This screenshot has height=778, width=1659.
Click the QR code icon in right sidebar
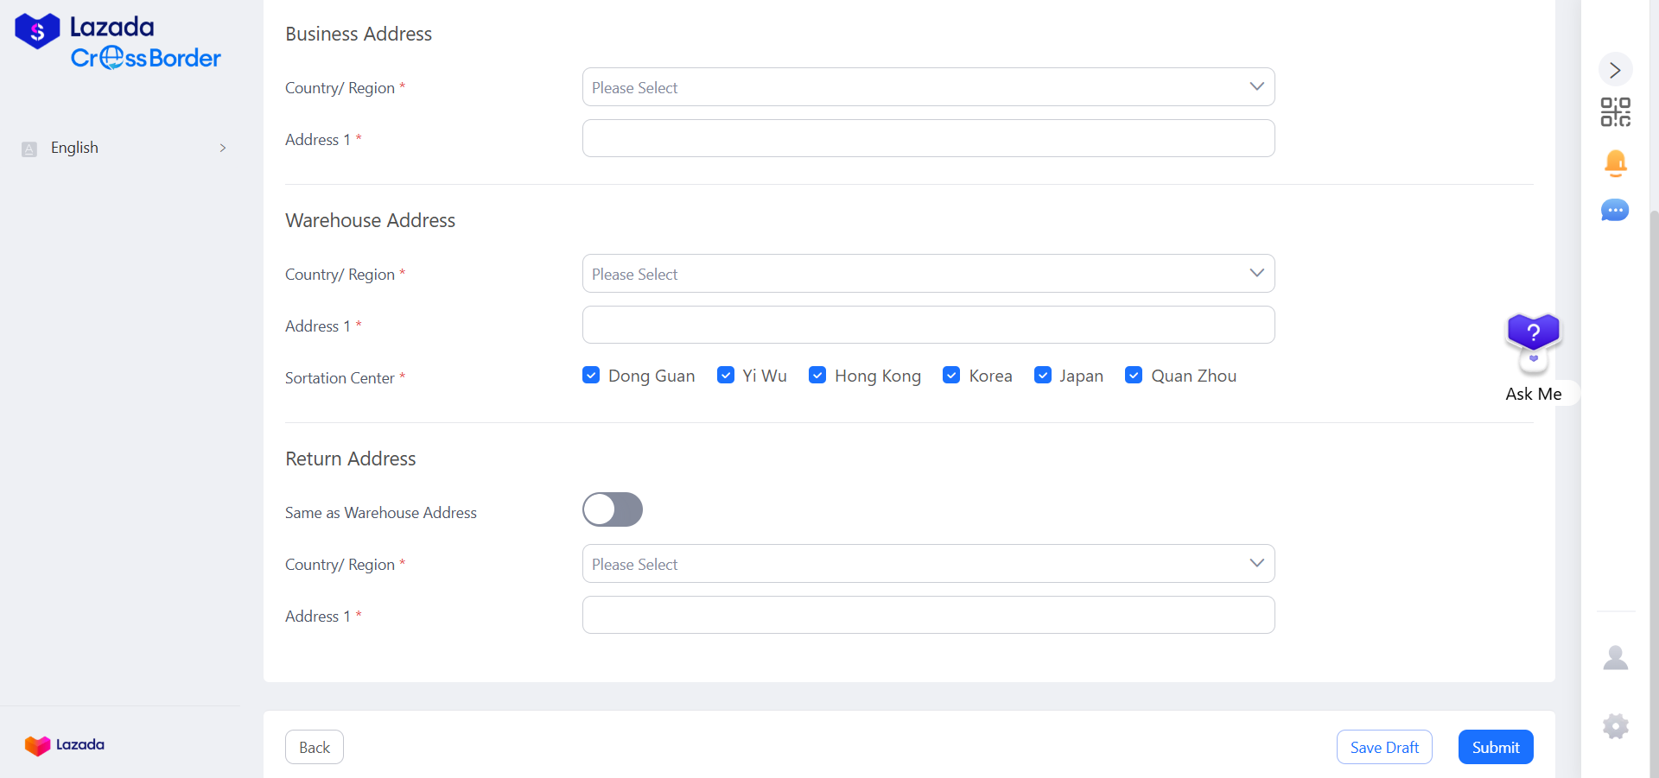pos(1615,112)
